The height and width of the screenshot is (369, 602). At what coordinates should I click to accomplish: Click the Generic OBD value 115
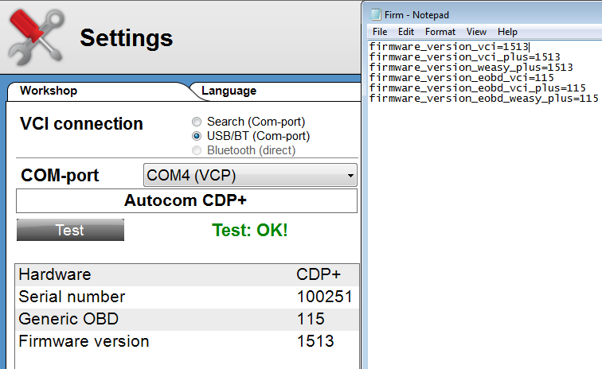[x=311, y=319]
